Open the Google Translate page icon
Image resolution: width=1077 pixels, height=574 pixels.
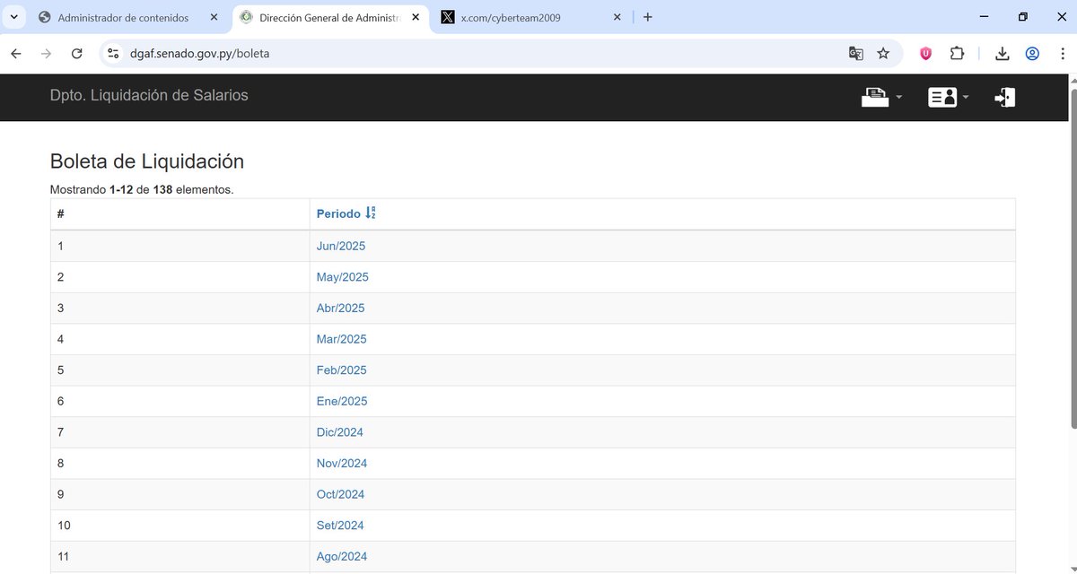(856, 54)
